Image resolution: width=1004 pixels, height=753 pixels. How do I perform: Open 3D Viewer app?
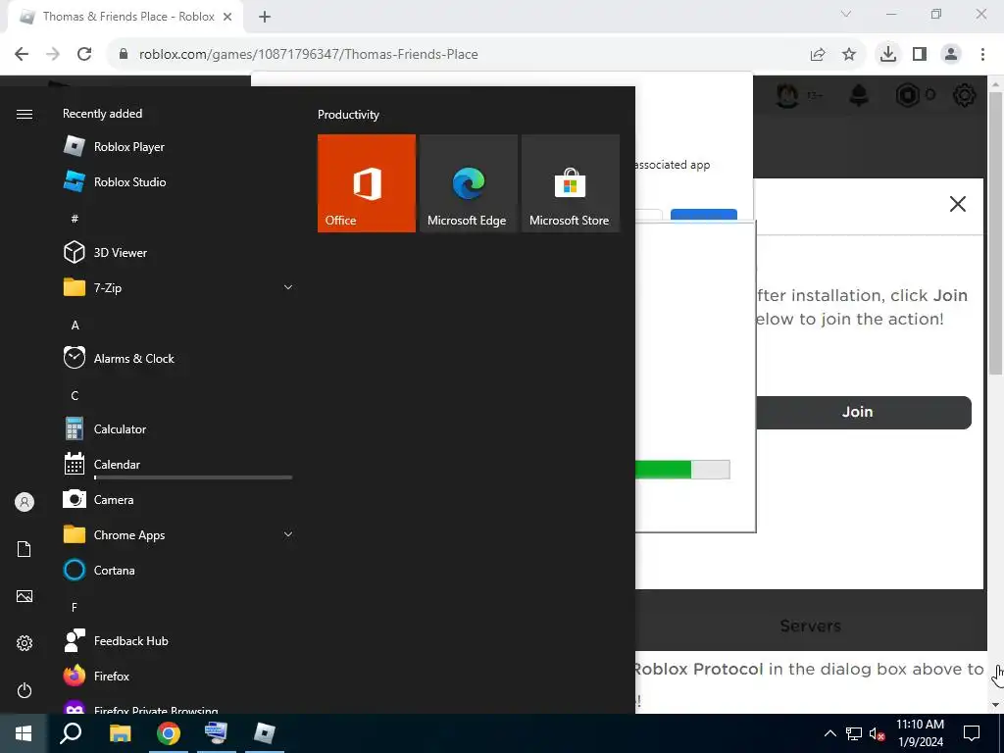pos(178,252)
